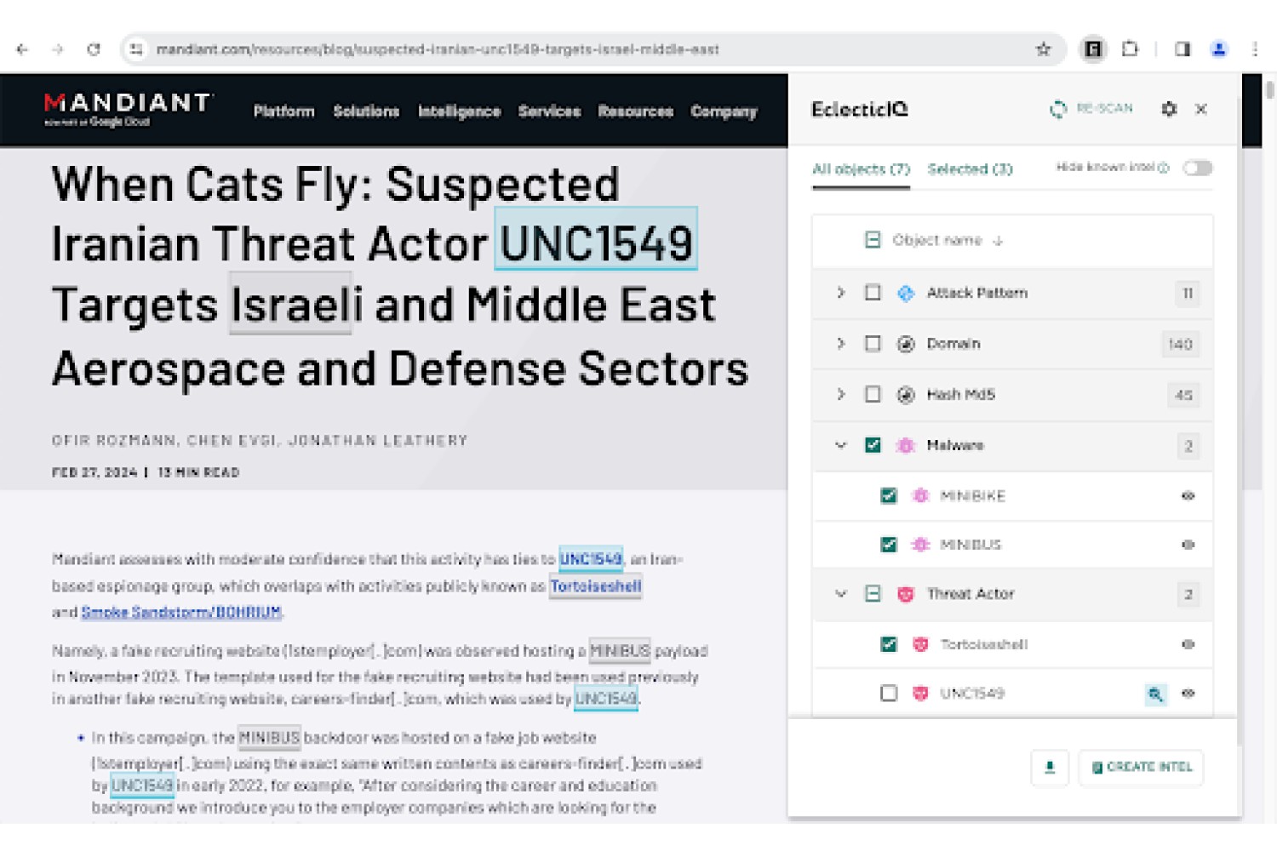This screenshot has width=1277, height=851.
Task: Open EclecticIQ settings gear
Action: (x=1169, y=109)
